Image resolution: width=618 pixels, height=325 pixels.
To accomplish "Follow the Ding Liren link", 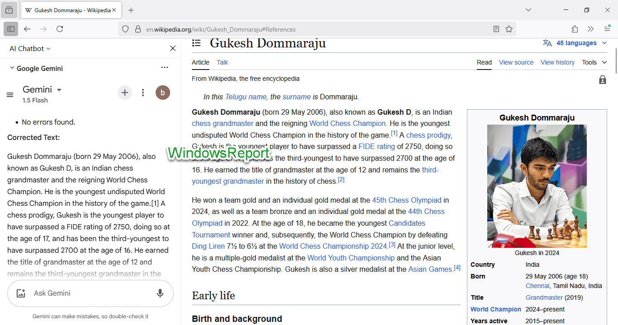I will [x=208, y=246].
